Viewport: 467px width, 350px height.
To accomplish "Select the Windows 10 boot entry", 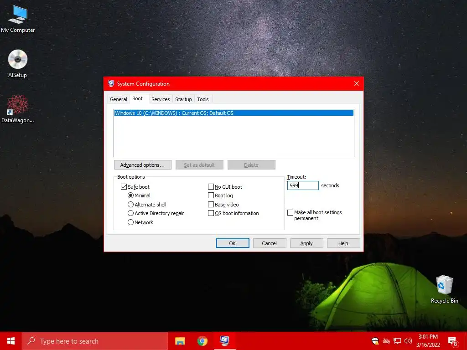I will 234,113.
